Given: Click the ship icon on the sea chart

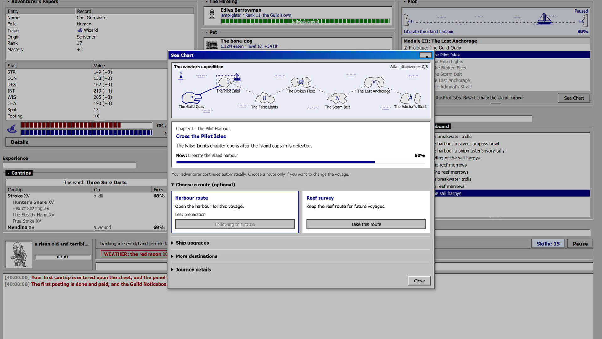Looking at the screenshot, I should (237, 77).
